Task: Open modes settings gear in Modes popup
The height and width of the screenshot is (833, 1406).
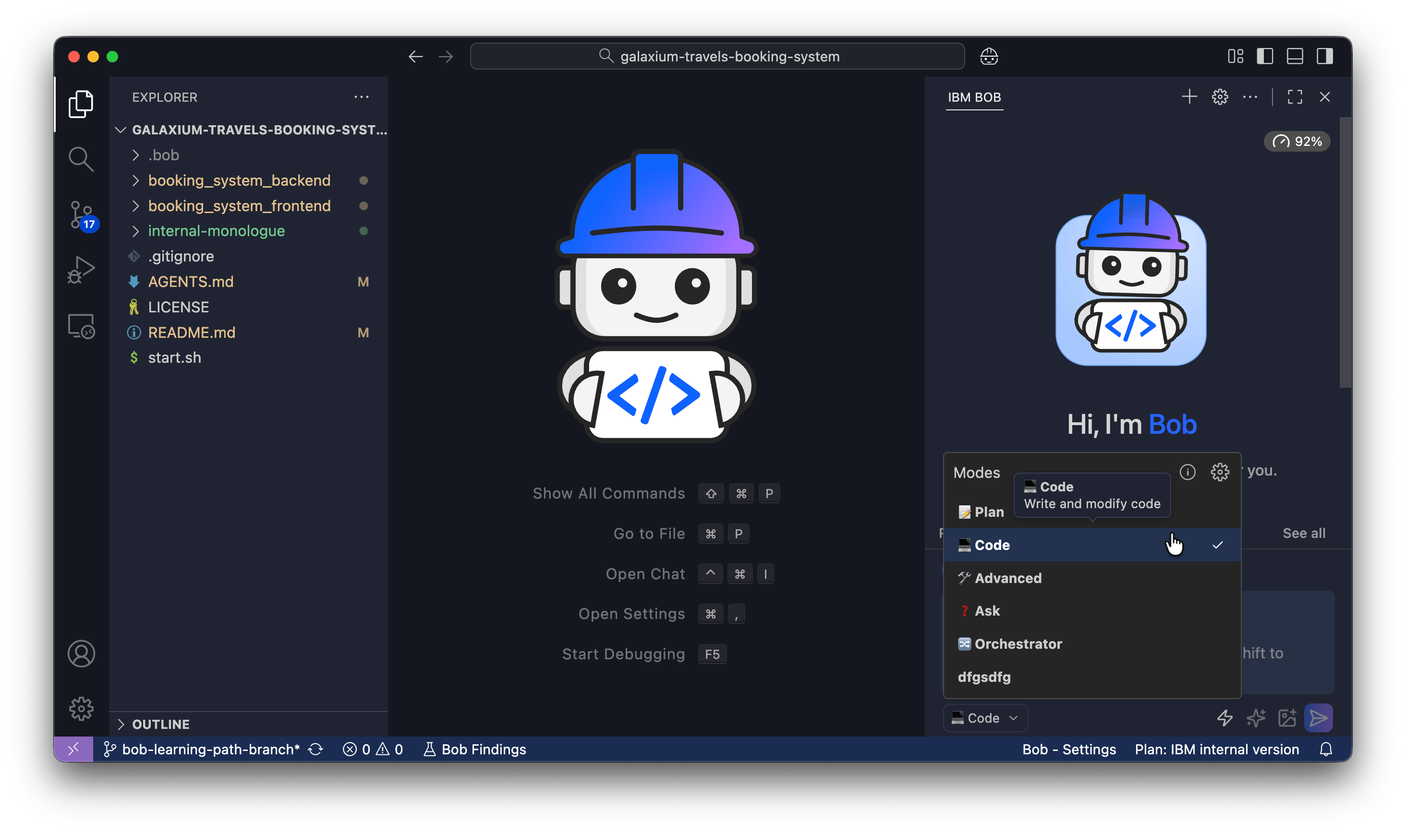Action: point(1220,472)
